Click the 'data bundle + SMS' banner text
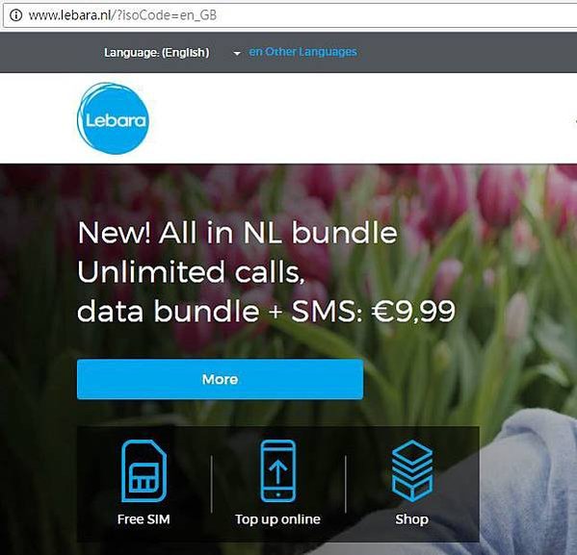The height and width of the screenshot is (555, 577). (x=217, y=311)
